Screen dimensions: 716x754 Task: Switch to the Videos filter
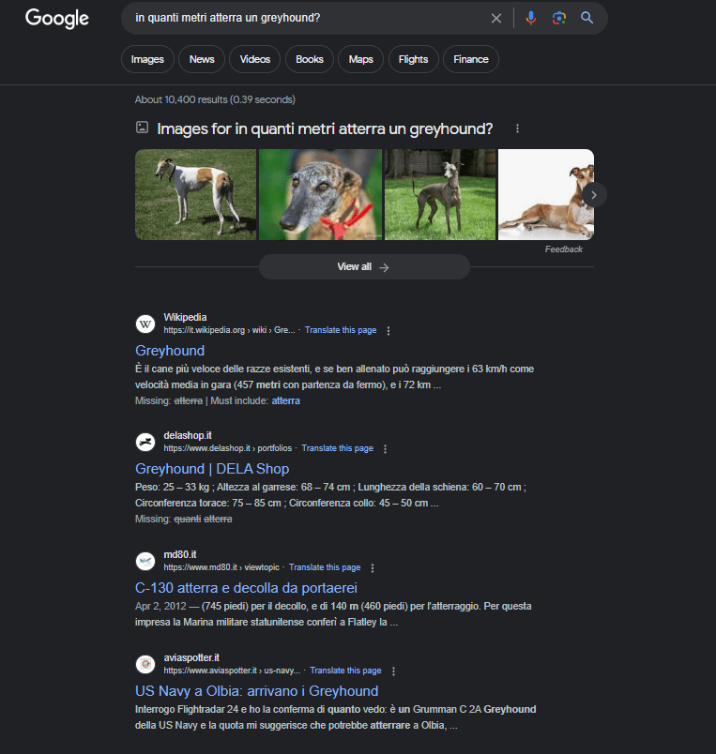pyautogui.click(x=254, y=59)
